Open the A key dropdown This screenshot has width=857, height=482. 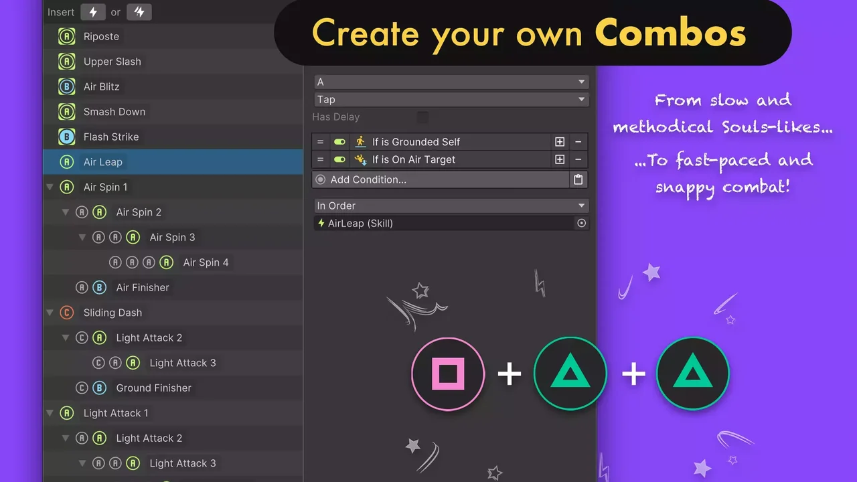point(451,82)
